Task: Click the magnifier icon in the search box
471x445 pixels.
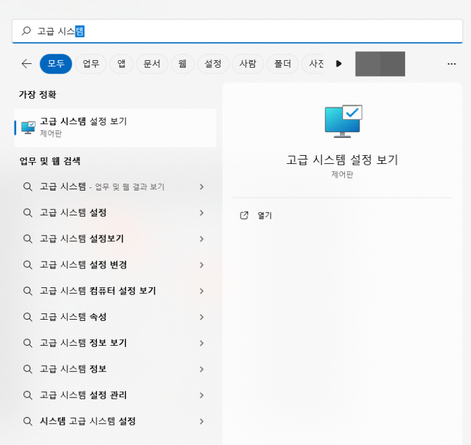Action: click(x=26, y=31)
